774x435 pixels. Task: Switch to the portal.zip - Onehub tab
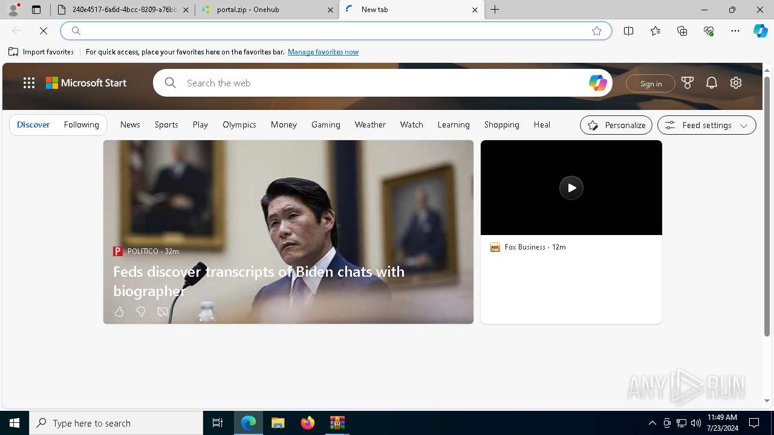267,10
